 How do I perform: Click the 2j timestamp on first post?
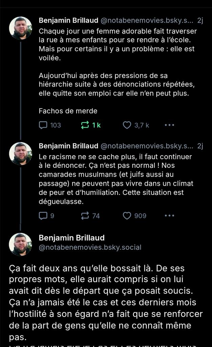tap(200, 20)
